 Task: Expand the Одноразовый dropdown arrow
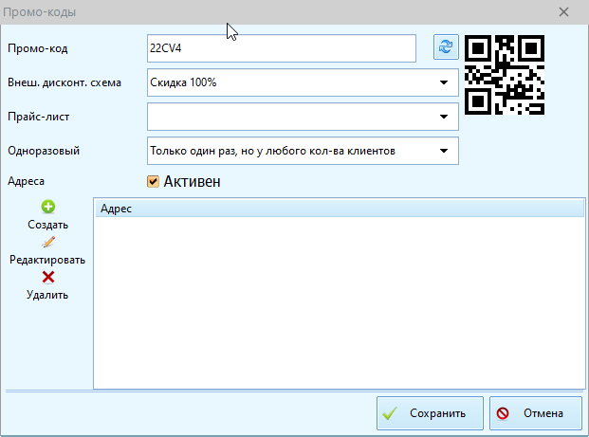[444, 151]
